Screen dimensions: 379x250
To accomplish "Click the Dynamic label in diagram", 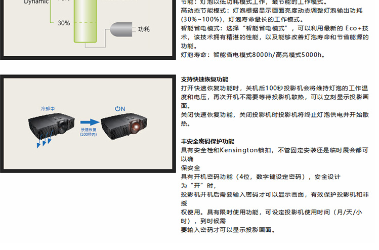I will [36, 2].
